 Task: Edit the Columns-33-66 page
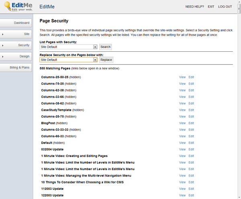tap(191, 97)
